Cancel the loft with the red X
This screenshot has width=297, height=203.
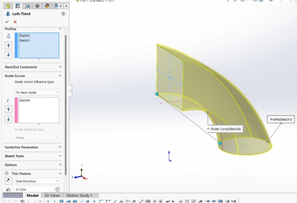tap(15, 22)
